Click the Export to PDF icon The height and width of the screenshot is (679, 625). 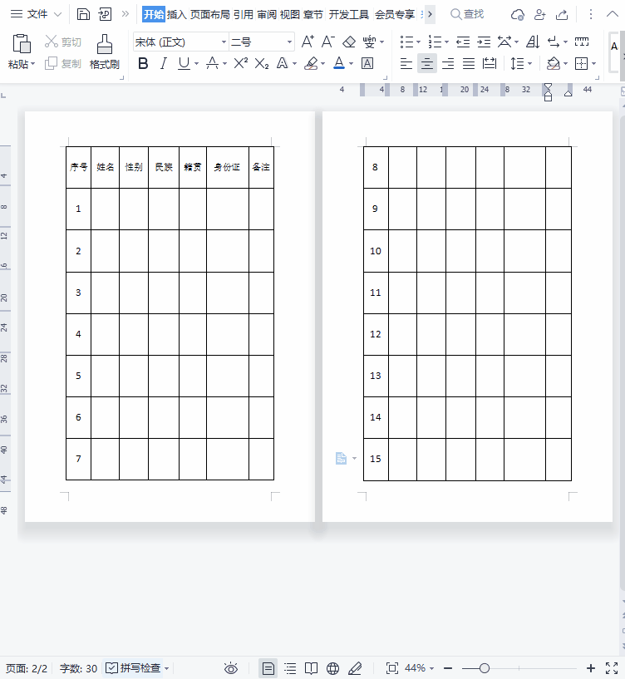pyautogui.click(x=105, y=14)
